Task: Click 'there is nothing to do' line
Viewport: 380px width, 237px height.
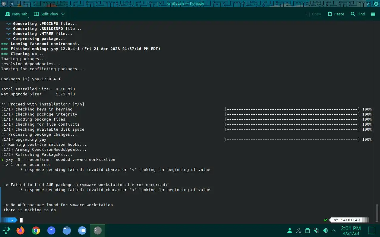Action: click(30, 210)
